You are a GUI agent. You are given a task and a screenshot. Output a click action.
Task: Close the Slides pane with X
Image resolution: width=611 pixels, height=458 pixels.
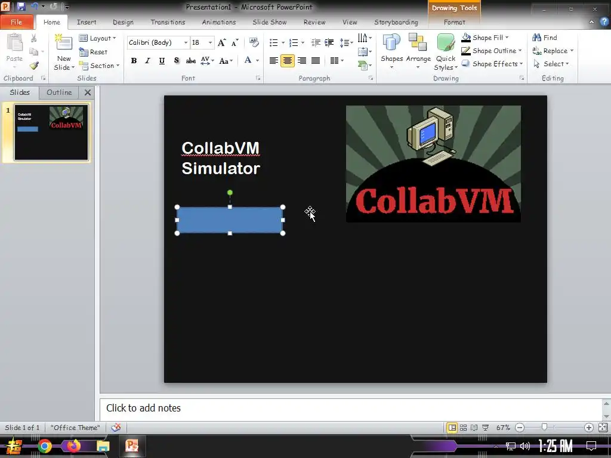coord(88,92)
